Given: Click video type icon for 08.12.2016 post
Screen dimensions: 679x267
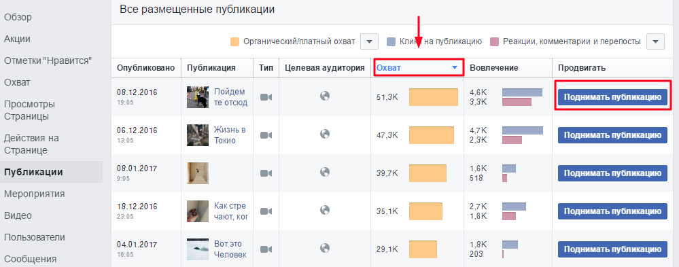Looking at the screenshot, I should [266, 97].
